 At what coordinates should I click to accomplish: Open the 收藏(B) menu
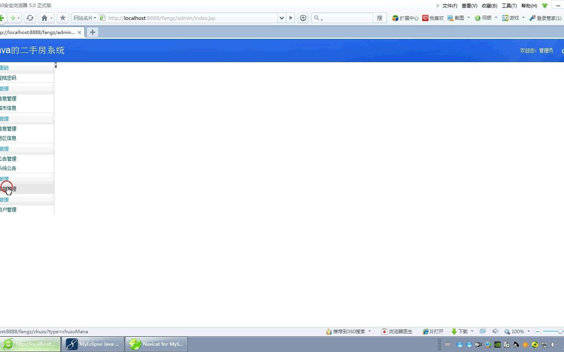tap(489, 5)
